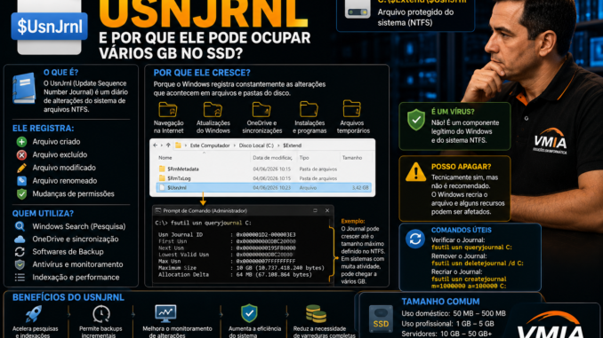Viewport: 603px width, 338px height.
Task: Click the 'Maximum Size' 10 GB line
Action: [241, 268]
